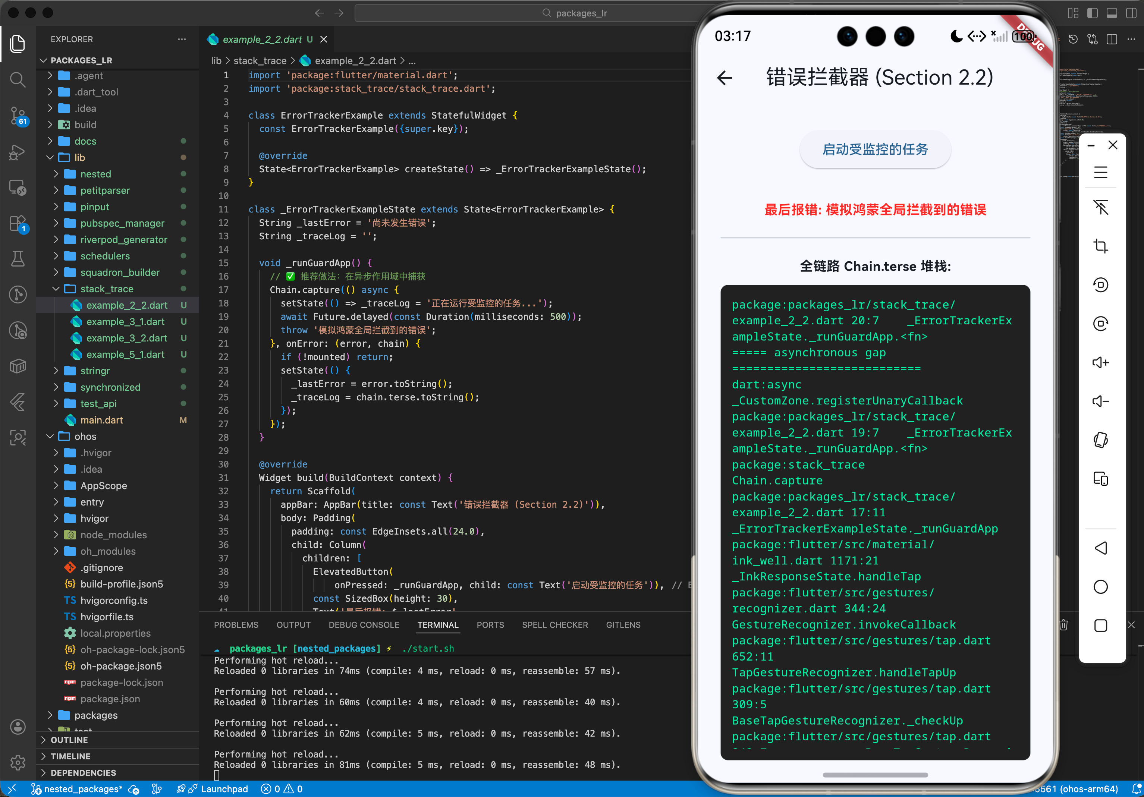Click the remote window indicator in status bar
Viewport: 1144px width, 797px height.
click(12, 789)
